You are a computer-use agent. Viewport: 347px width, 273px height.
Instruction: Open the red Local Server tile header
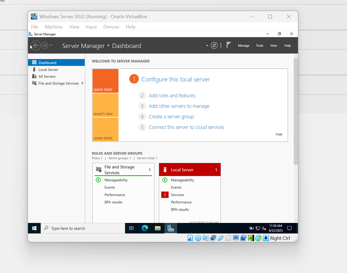pyautogui.click(x=190, y=170)
